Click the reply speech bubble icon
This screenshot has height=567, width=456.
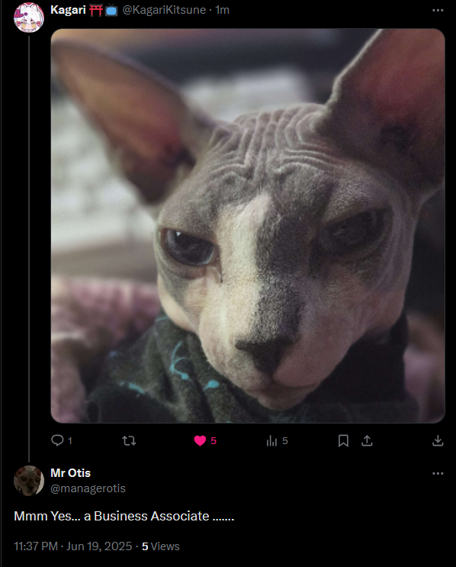tap(57, 440)
